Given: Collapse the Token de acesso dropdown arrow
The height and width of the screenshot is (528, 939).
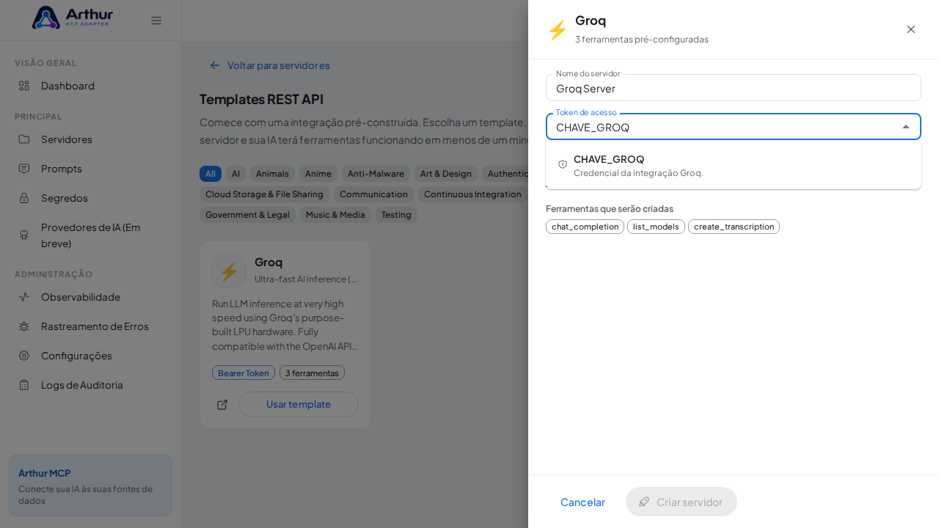Looking at the screenshot, I should point(906,127).
